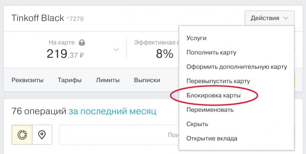Choose Перевыпустить карту in menu
Image resolution: width=306 pixels, height=154 pixels.
218,81
